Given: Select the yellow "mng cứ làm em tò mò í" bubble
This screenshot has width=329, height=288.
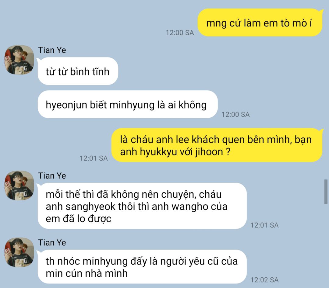Looking at the screenshot, I should coord(260,23).
